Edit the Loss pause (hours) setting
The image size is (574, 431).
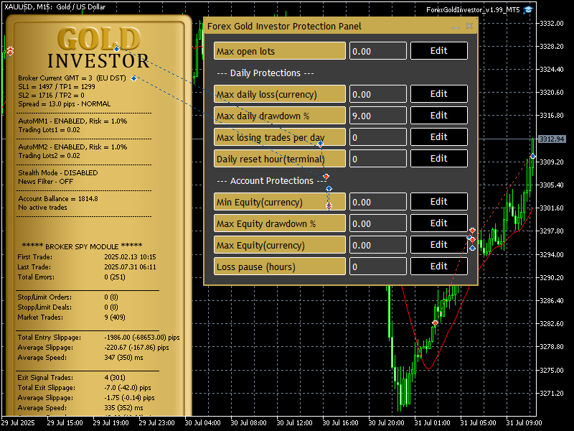tap(438, 267)
